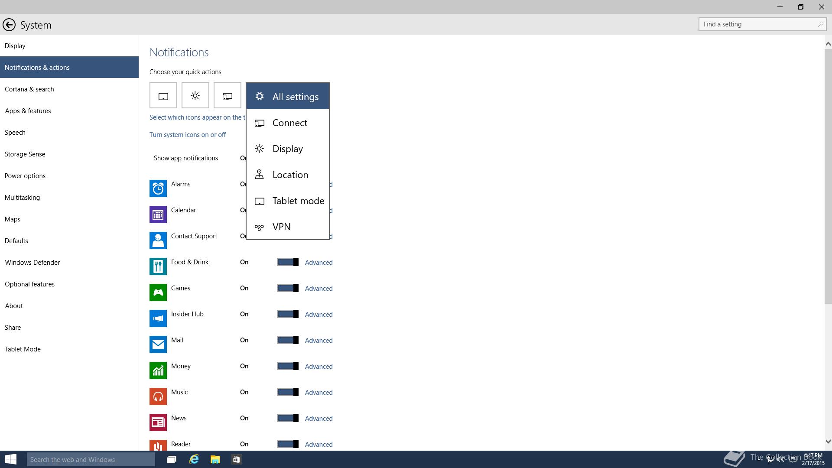
Task: Click the Contact Support app icon
Action: 158,240
